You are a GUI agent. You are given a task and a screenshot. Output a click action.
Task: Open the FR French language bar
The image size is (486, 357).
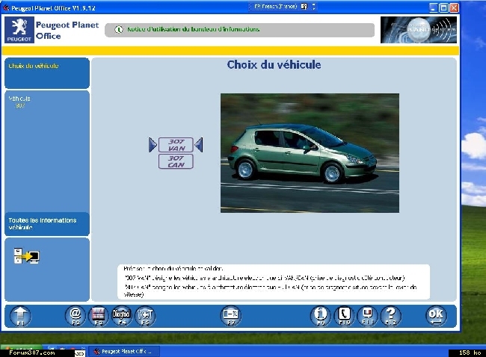coord(275,6)
